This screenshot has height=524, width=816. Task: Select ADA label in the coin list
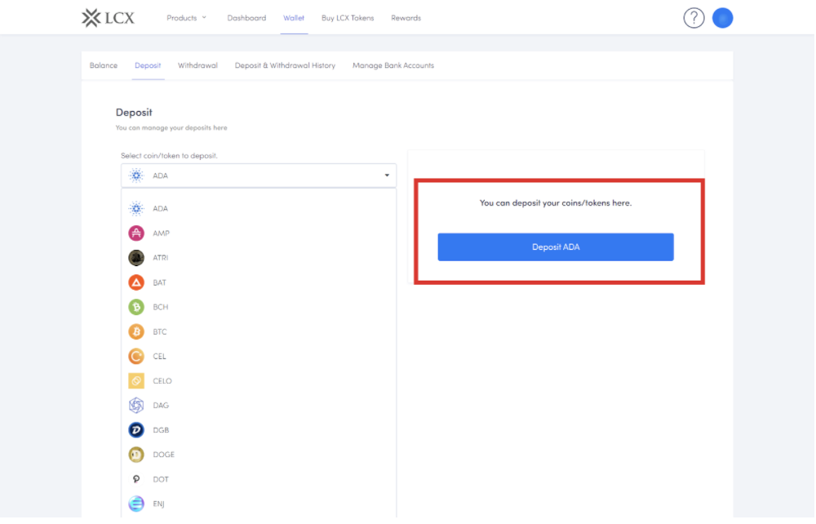click(x=160, y=209)
